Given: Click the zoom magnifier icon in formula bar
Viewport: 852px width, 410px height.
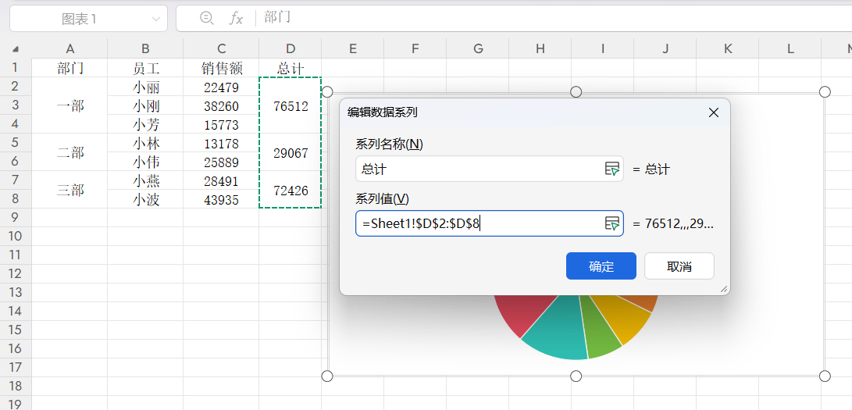Looking at the screenshot, I should point(206,19).
